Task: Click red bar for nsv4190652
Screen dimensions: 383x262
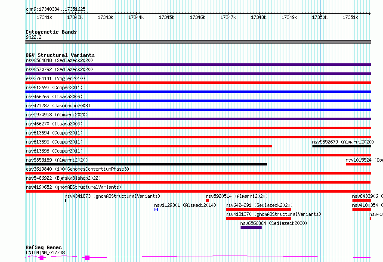Action: [x=198, y=192]
